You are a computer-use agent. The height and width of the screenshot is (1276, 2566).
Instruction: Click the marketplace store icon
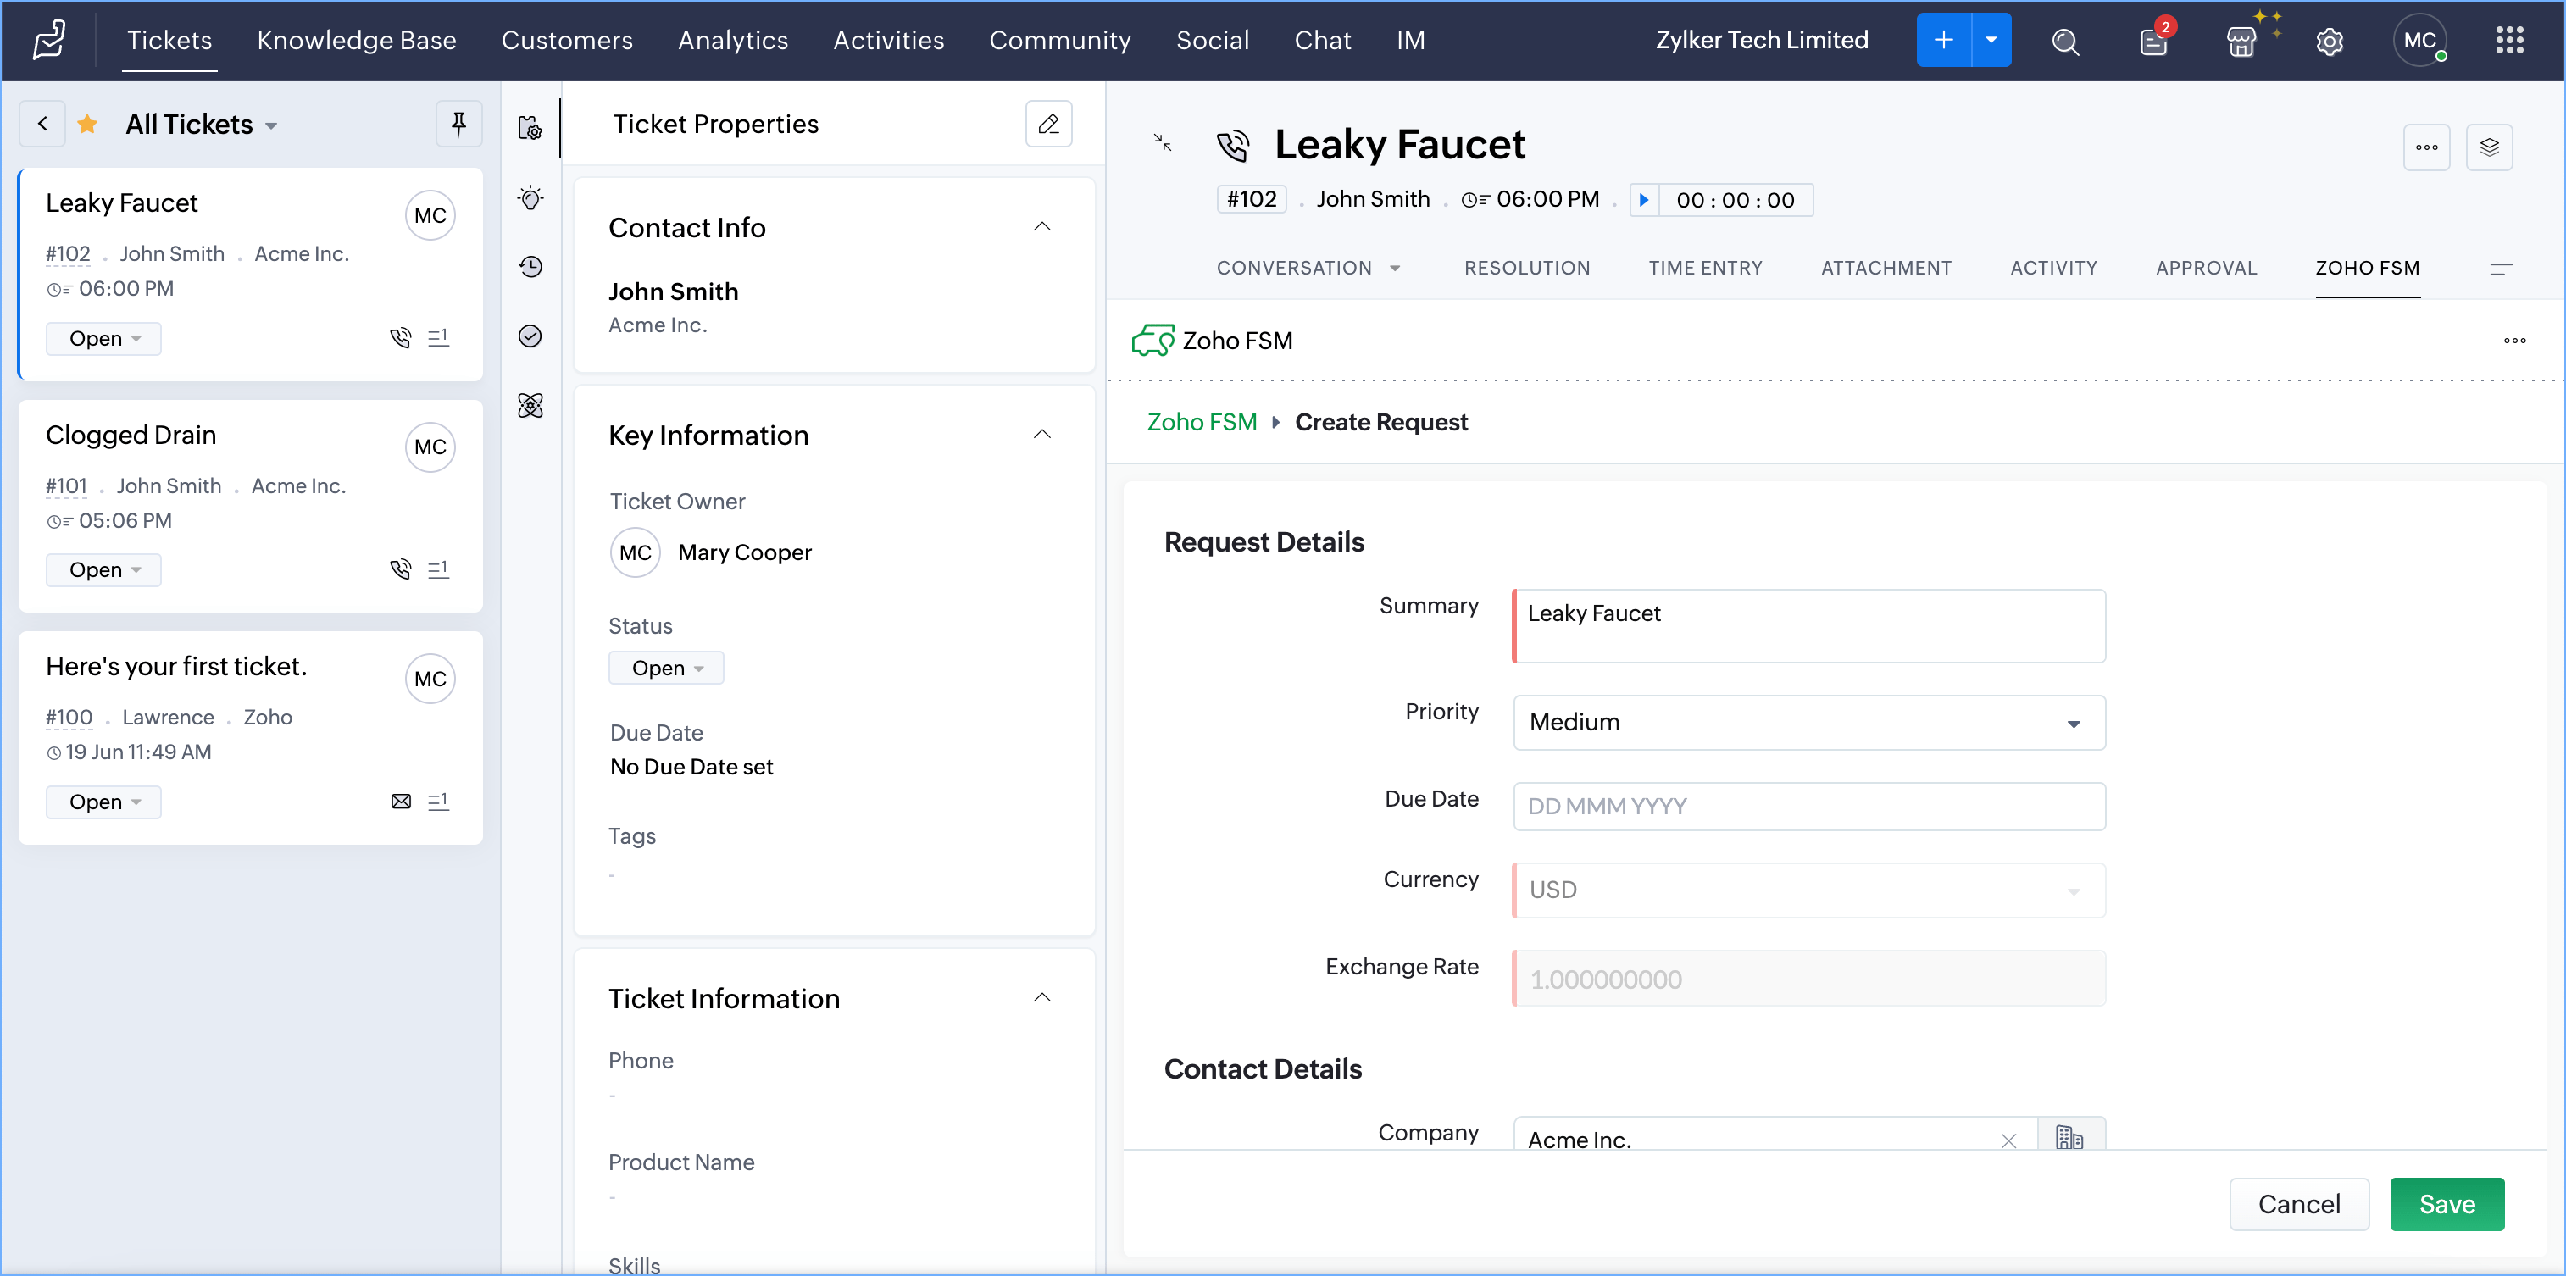tap(2241, 41)
